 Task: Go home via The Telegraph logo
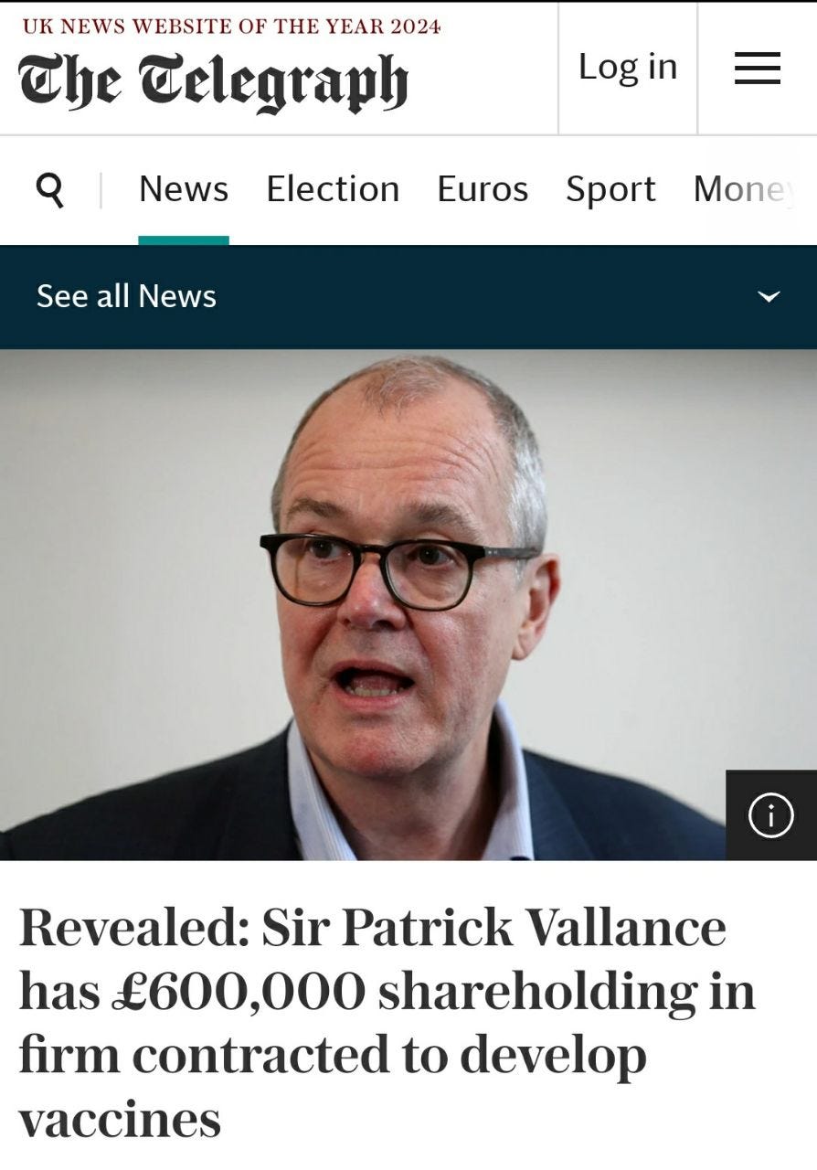(x=212, y=81)
